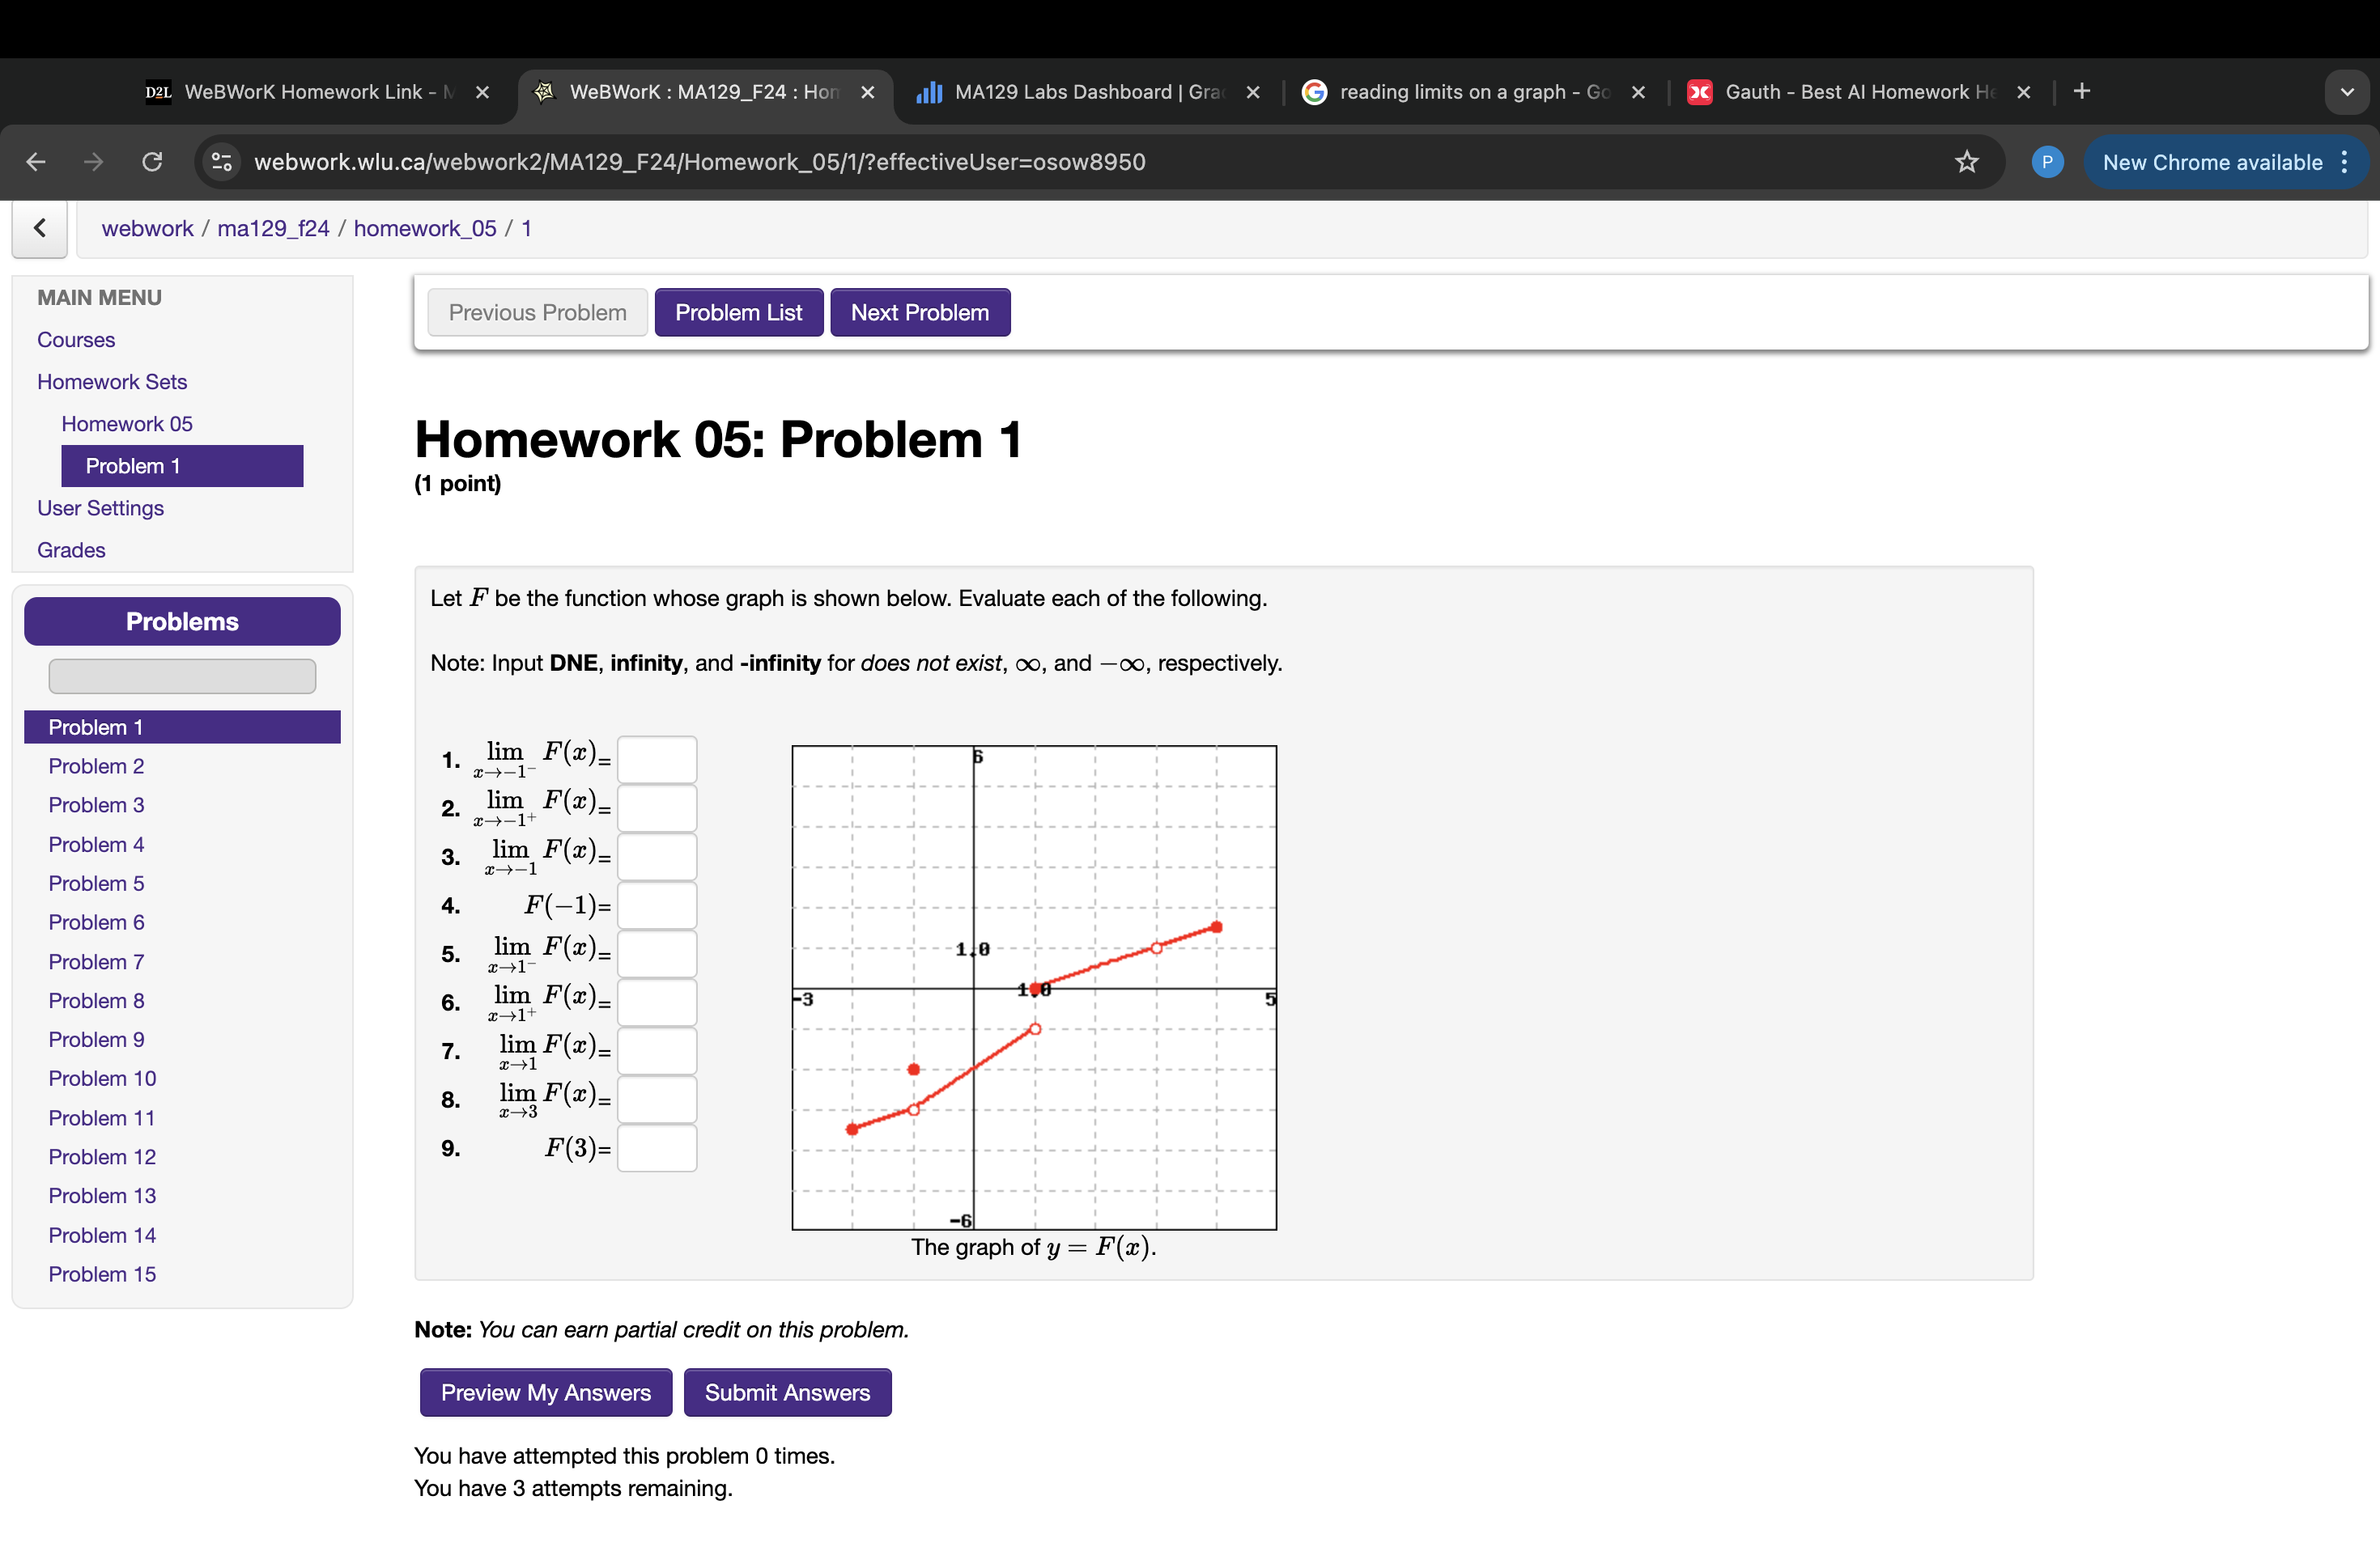Viewport: 2380px width, 1547px height.
Task: Go to Problem 8 in list
Action: (96, 1000)
